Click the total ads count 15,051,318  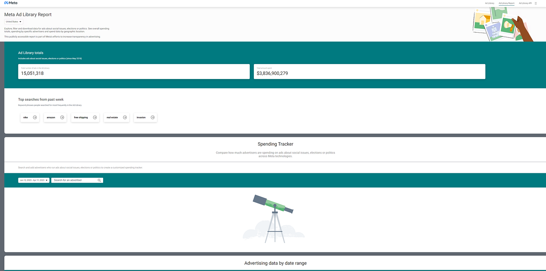click(32, 73)
